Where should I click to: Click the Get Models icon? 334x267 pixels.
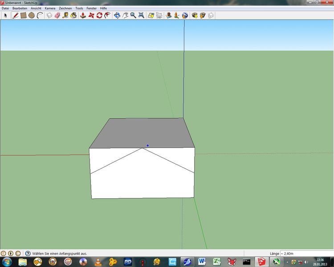coord(195,15)
